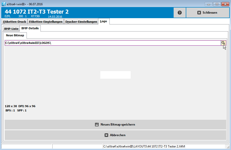Select the BMP-Details sub-tab
The width and height of the screenshot is (231, 150).
pos(30,28)
